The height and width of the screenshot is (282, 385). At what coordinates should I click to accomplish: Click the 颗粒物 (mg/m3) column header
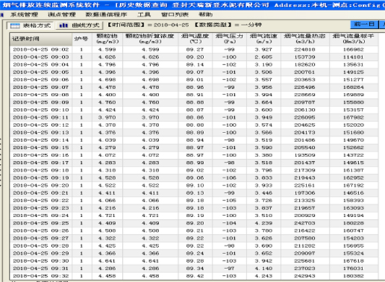(107, 39)
